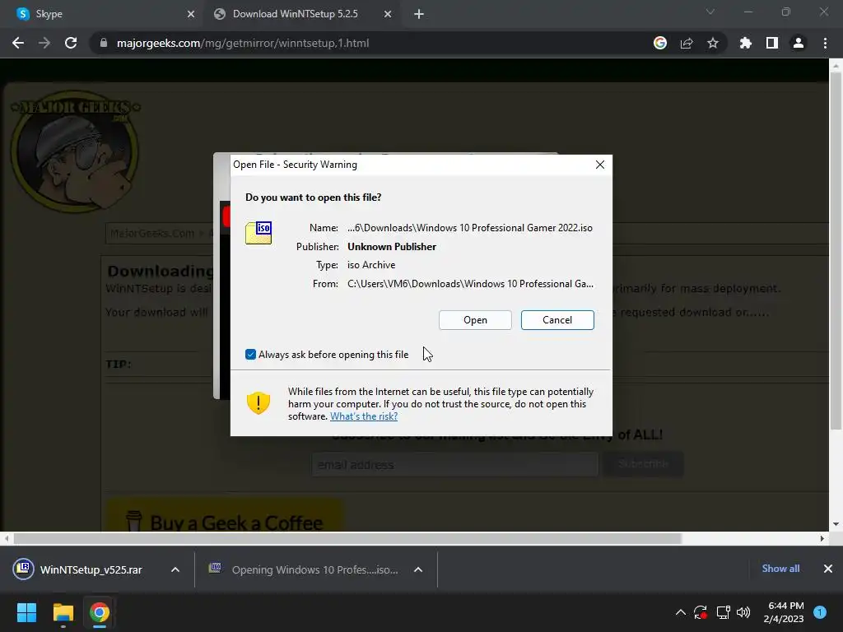Open File Explorer from the taskbar
843x632 pixels.
(63, 612)
